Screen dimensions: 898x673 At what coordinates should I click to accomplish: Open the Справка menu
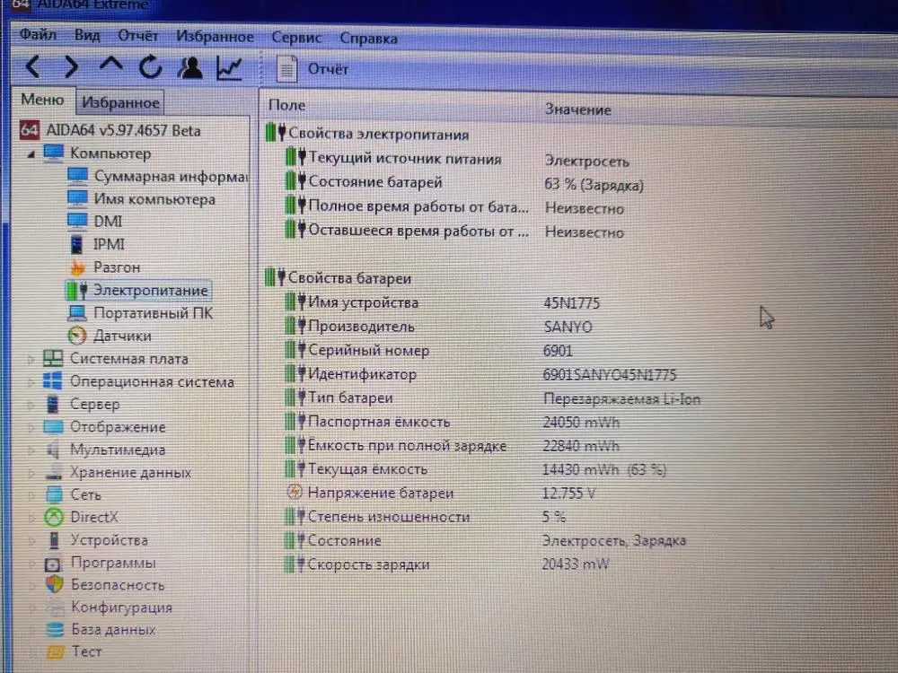(x=368, y=39)
